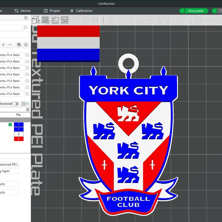The height and width of the screenshot is (222, 222).
Task: Toggle the process parameter list view icon
Action: click(23, 104)
